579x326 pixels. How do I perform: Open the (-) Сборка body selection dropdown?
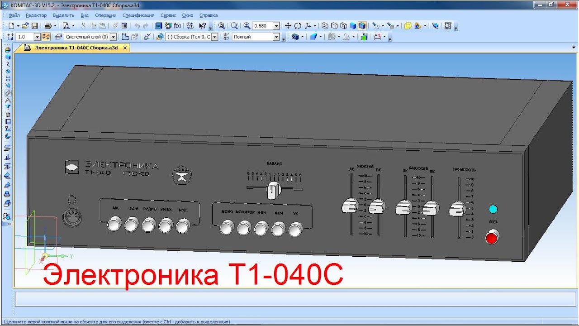[x=215, y=37]
